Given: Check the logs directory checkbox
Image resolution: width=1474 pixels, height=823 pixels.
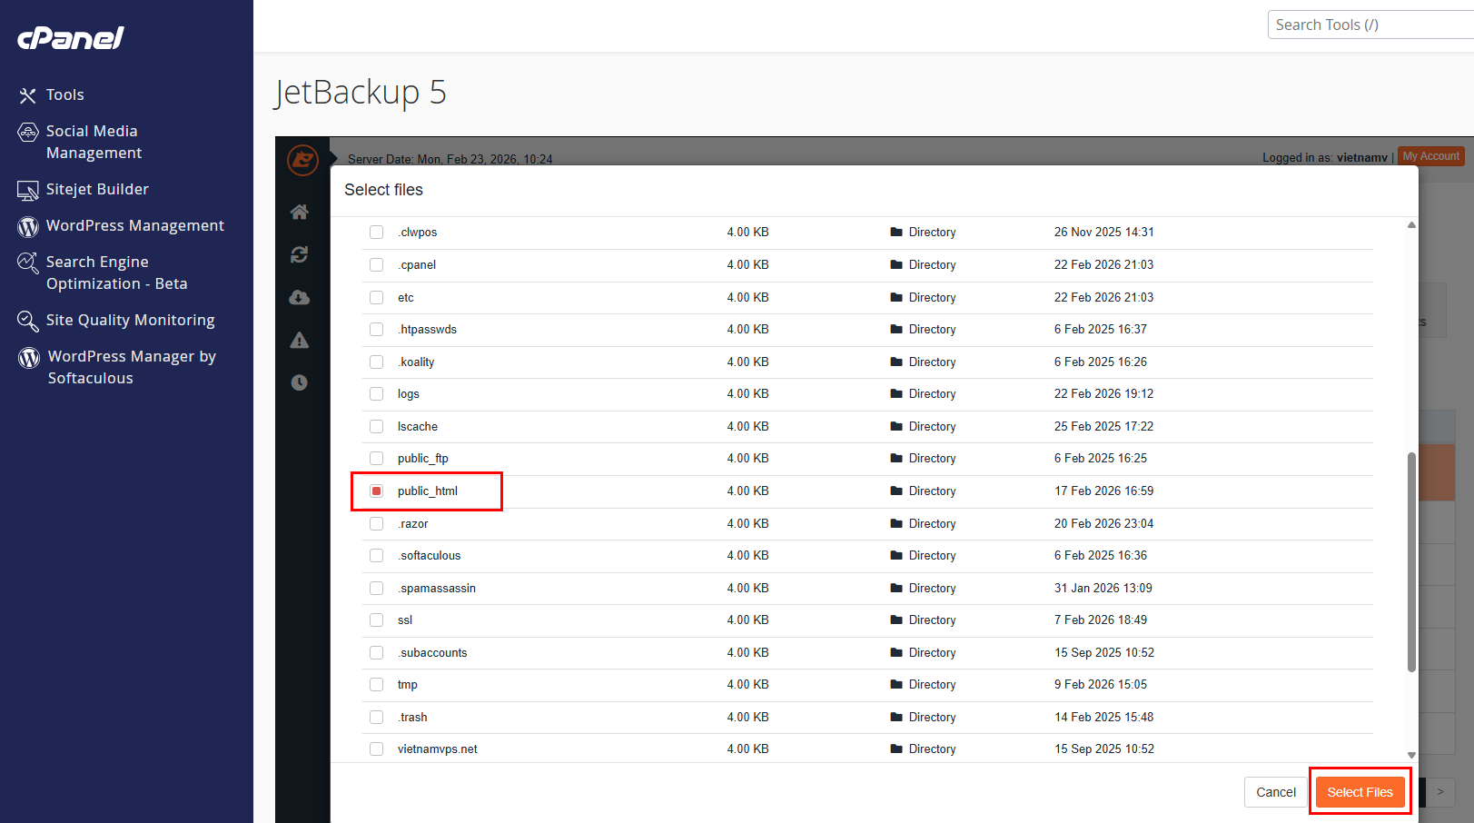Looking at the screenshot, I should [376, 394].
